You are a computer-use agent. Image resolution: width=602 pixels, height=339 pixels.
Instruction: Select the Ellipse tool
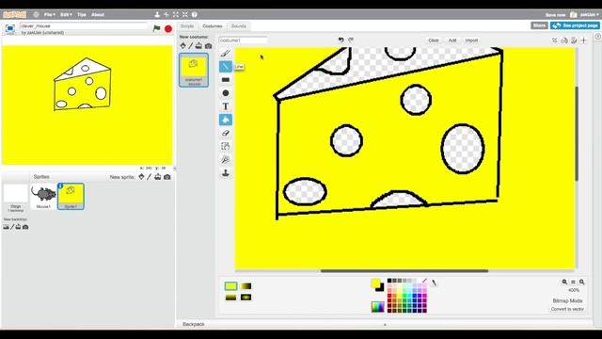(x=226, y=93)
